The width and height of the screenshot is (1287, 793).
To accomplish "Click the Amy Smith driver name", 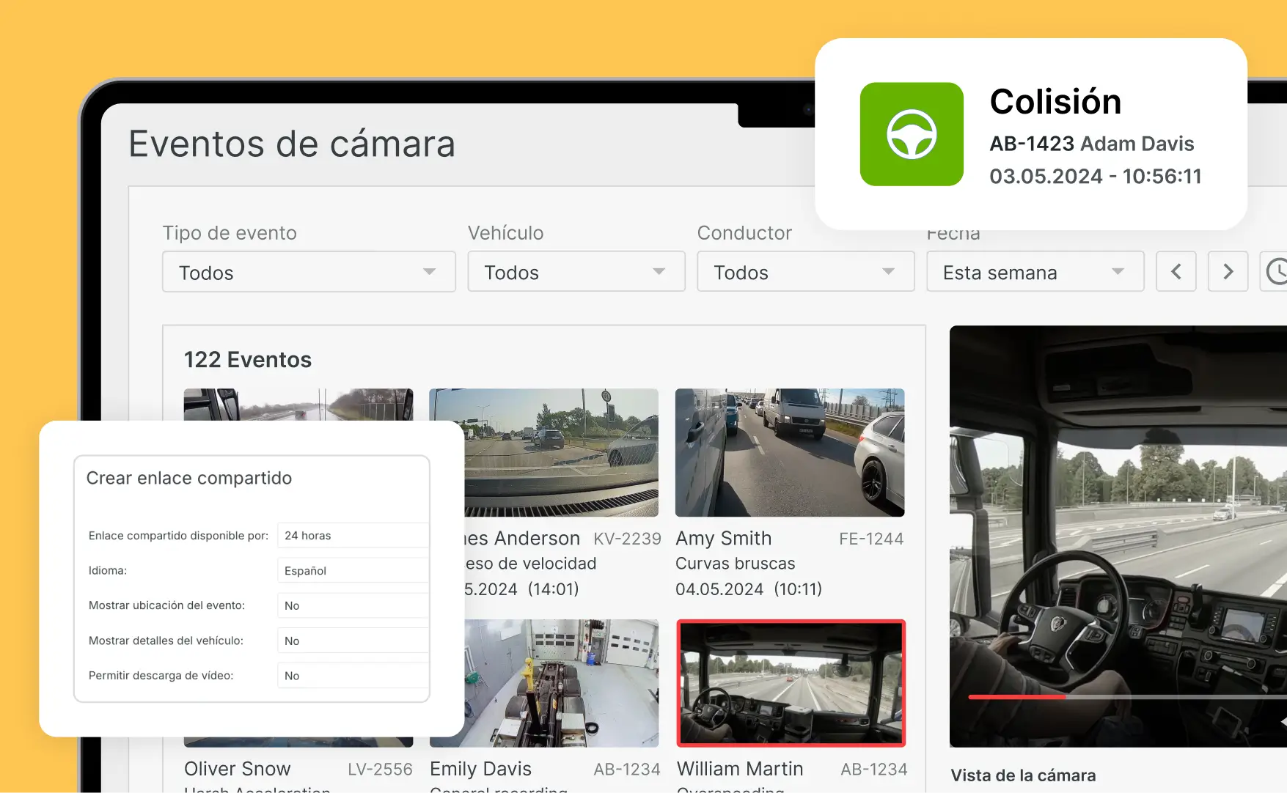I will tap(724, 539).
